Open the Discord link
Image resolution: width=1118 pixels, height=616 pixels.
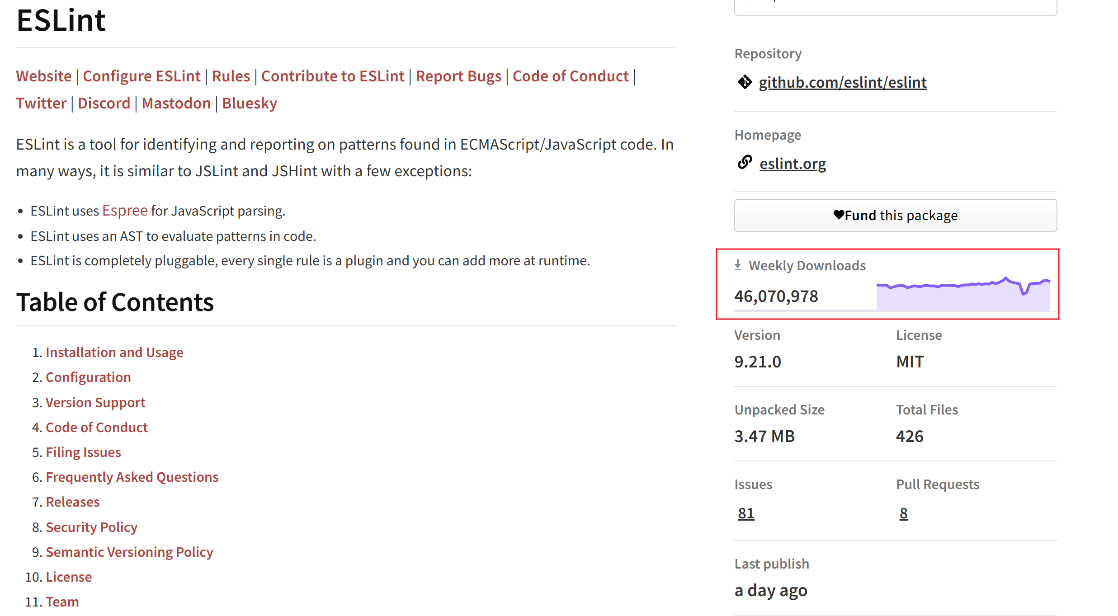104,103
